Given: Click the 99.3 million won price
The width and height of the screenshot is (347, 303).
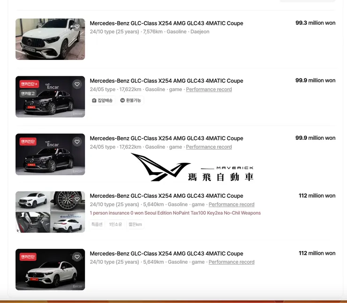Looking at the screenshot, I should click(x=316, y=23).
